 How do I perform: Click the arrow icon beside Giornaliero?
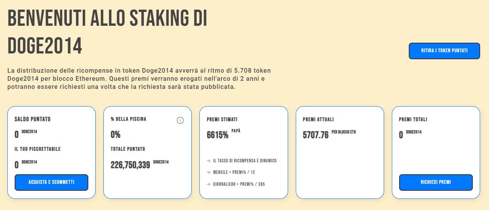click(209, 184)
